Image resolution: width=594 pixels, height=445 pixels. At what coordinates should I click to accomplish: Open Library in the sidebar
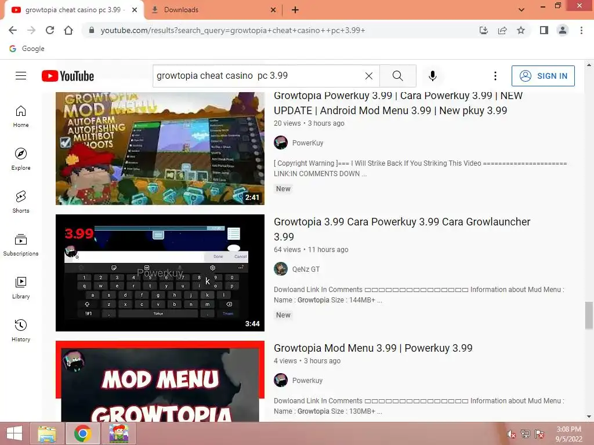point(21,287)
